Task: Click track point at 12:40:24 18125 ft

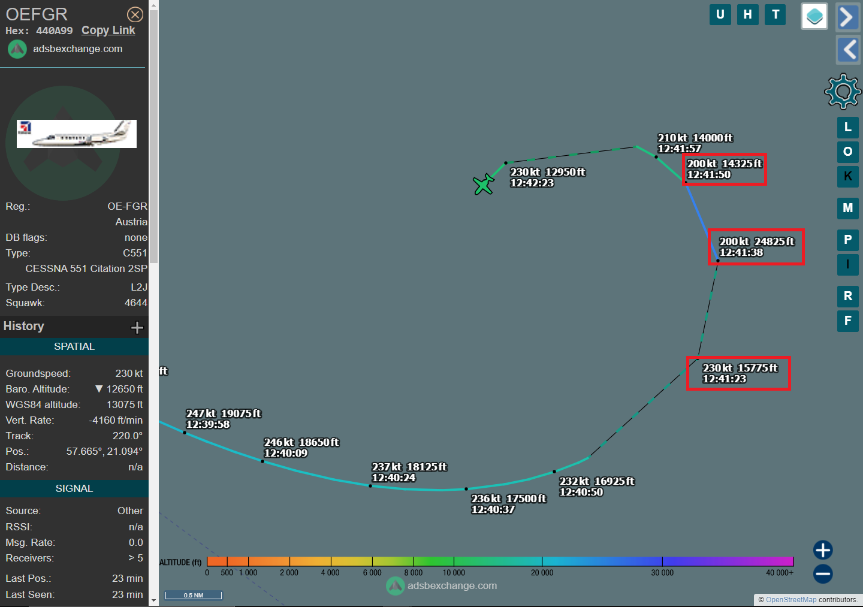Action: 370,486
